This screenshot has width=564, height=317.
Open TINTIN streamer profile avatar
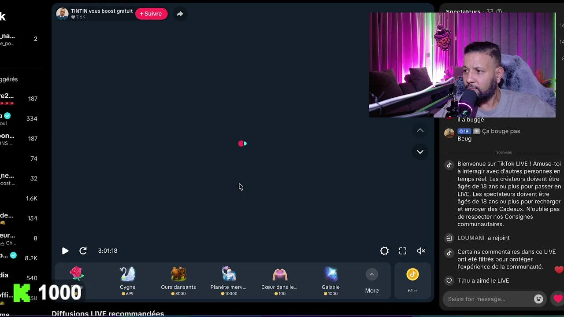pos(62,14)
